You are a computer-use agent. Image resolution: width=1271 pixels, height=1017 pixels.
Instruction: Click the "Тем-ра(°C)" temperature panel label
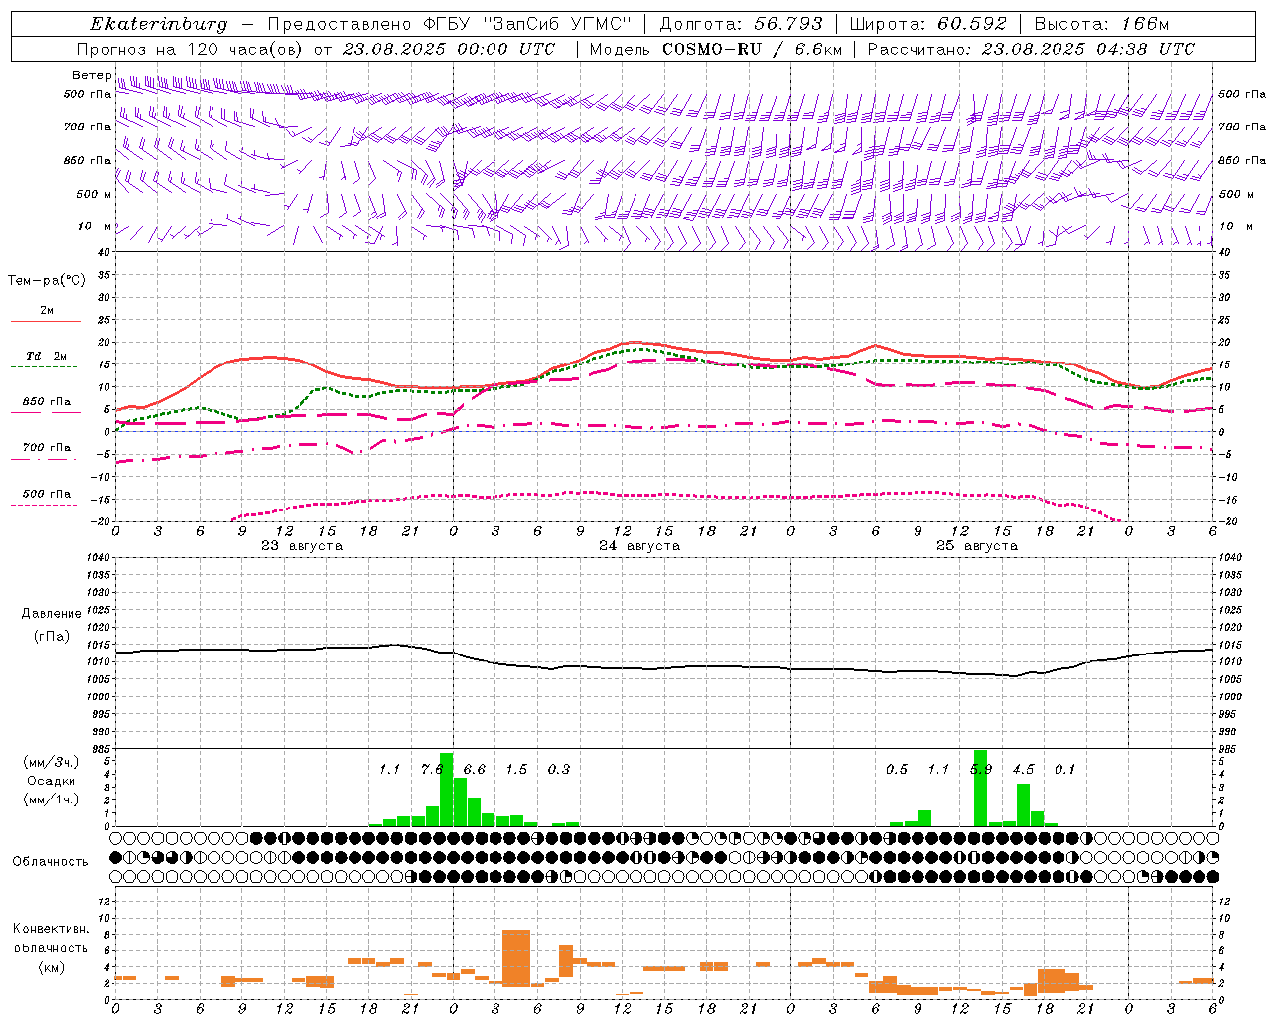[x=47, y=281]
